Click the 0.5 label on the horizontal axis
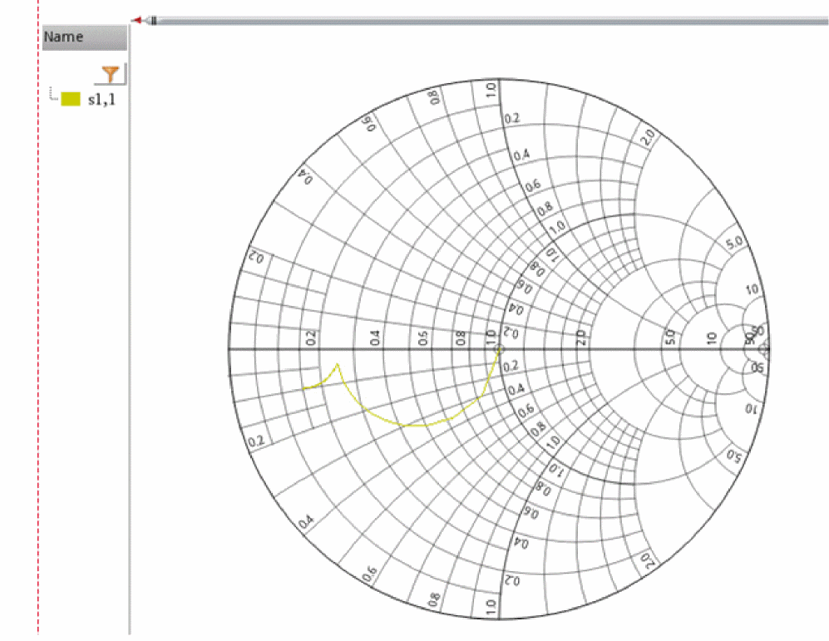Viewport: 829px width, 641px height. coord(423,338)
